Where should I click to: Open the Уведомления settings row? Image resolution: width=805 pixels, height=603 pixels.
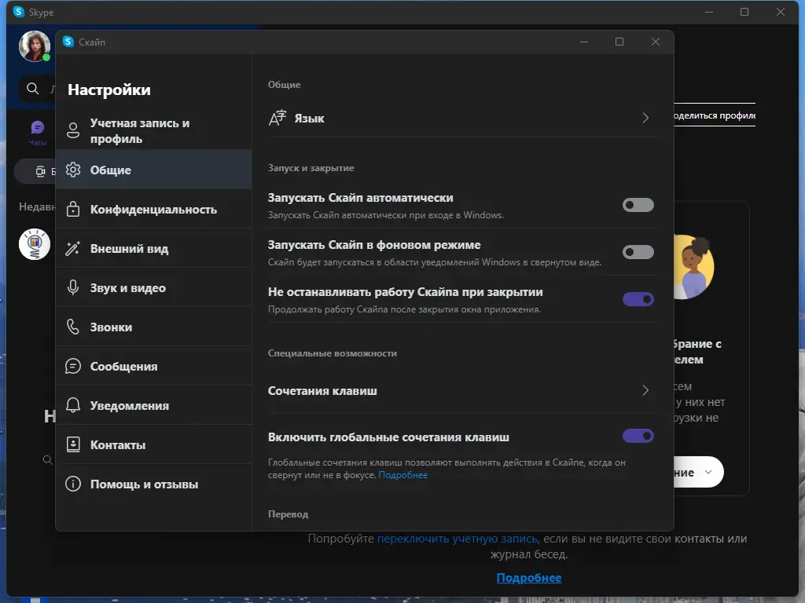pos(153,406)
